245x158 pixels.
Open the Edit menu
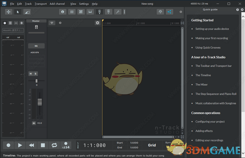(19, 4)
